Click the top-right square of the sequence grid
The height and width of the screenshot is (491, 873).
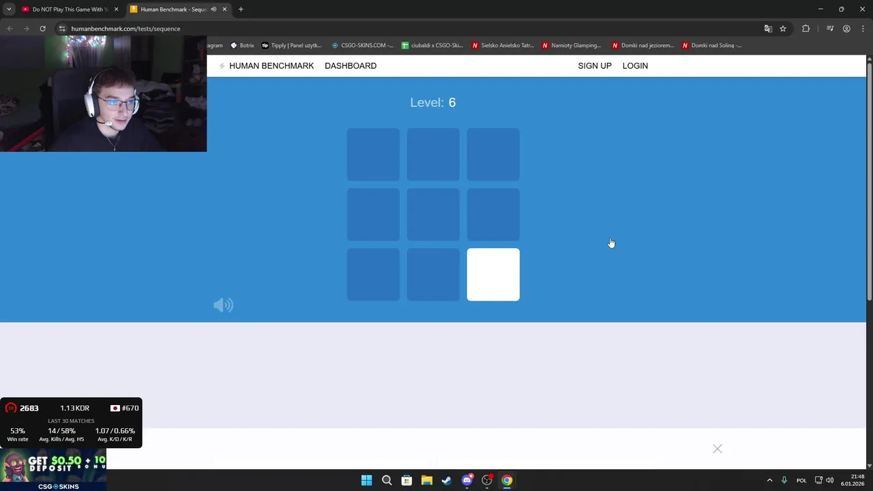493,154
